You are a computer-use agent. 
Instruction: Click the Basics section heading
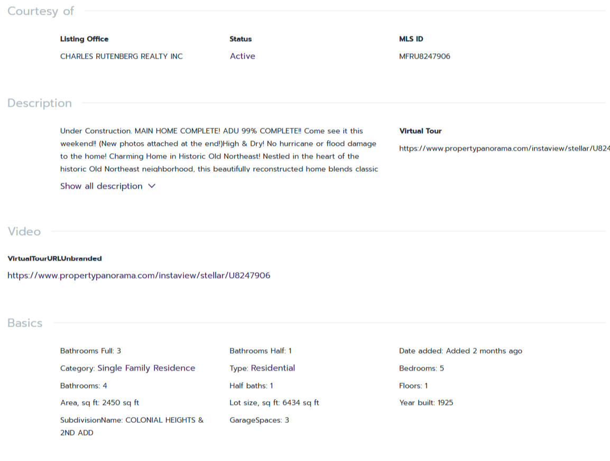pyautogui.click(x=25, y=323)
